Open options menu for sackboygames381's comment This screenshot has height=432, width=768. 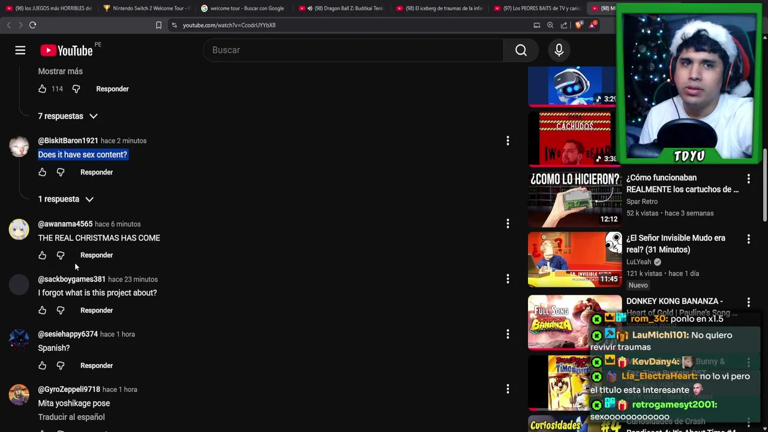[508, 279]
